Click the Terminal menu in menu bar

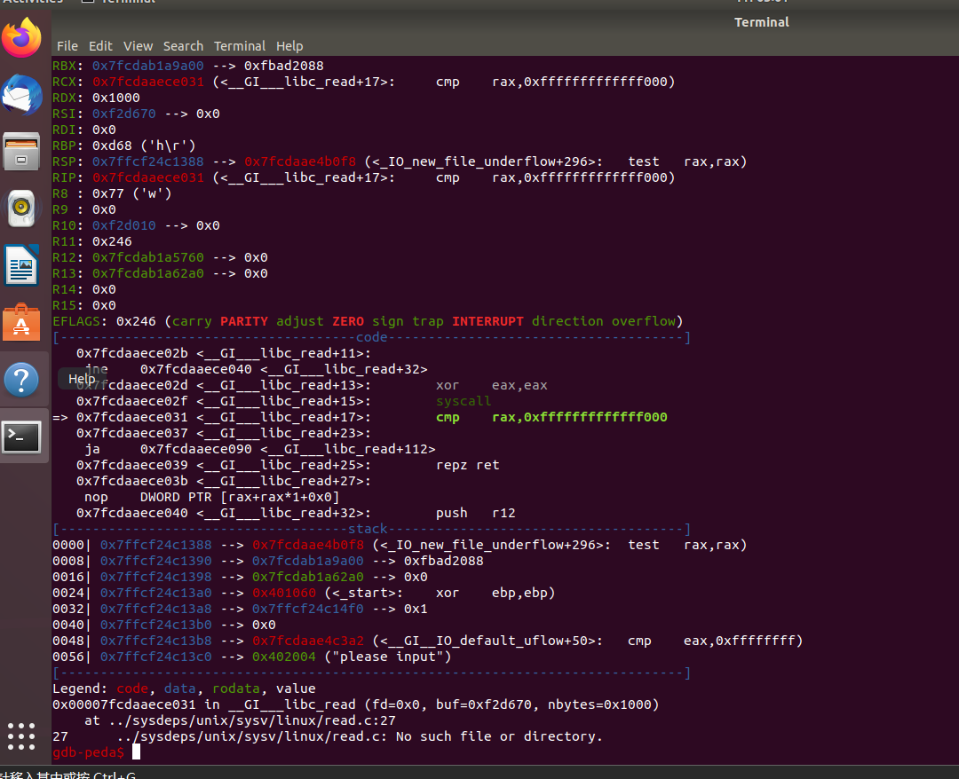[239, 46]
